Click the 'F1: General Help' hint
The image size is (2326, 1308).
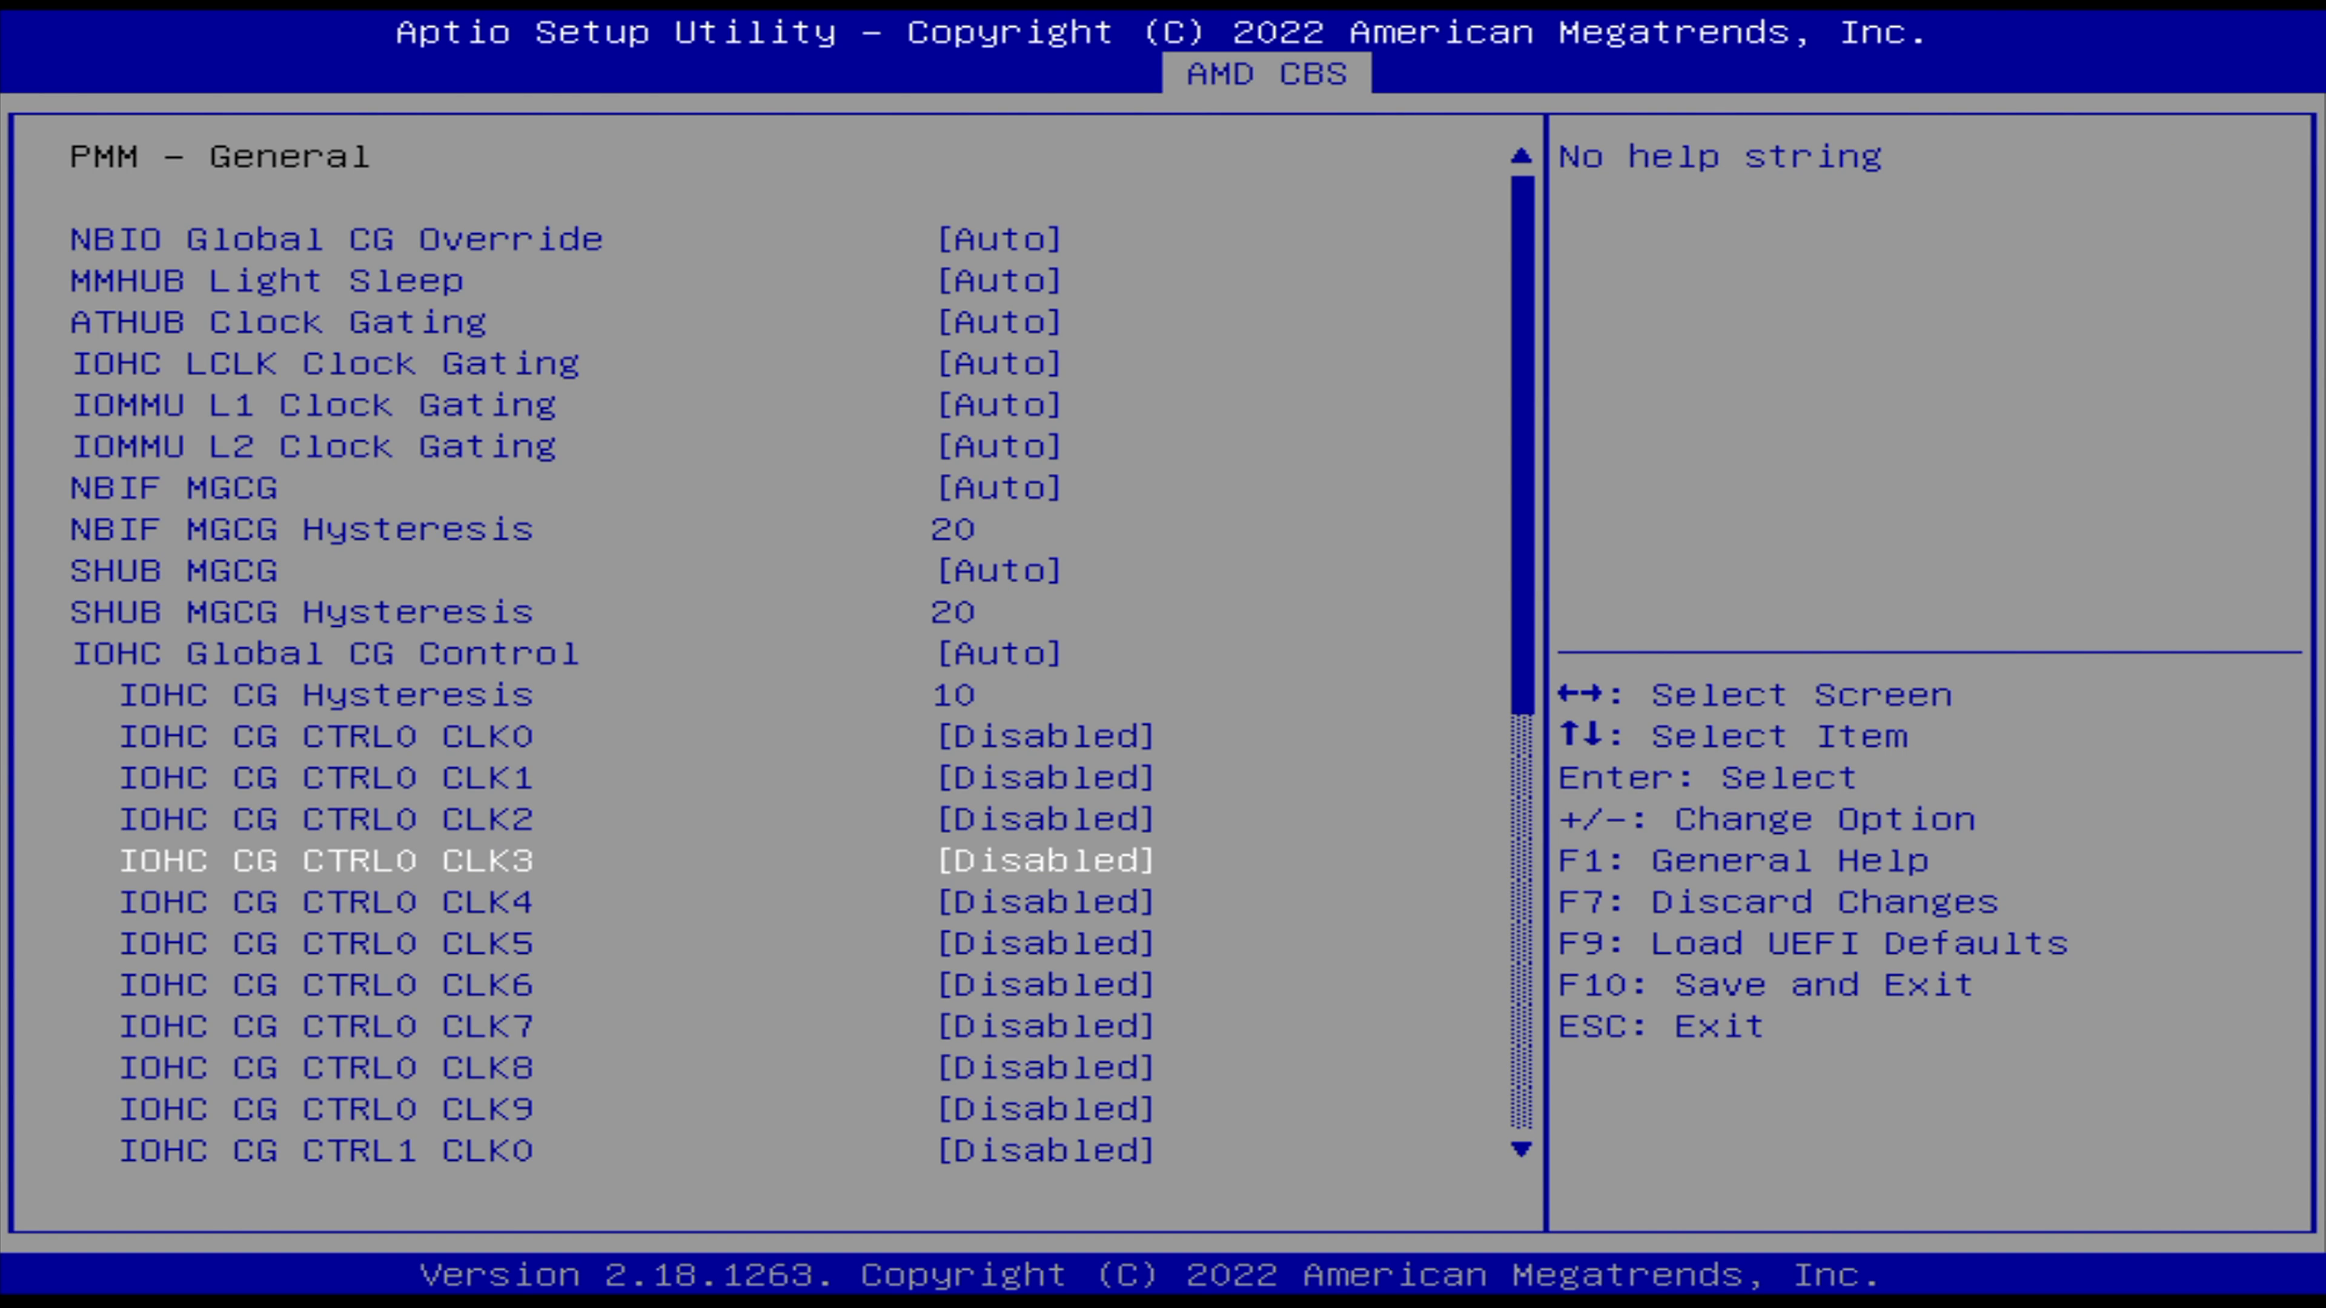tap(1744, 861)
